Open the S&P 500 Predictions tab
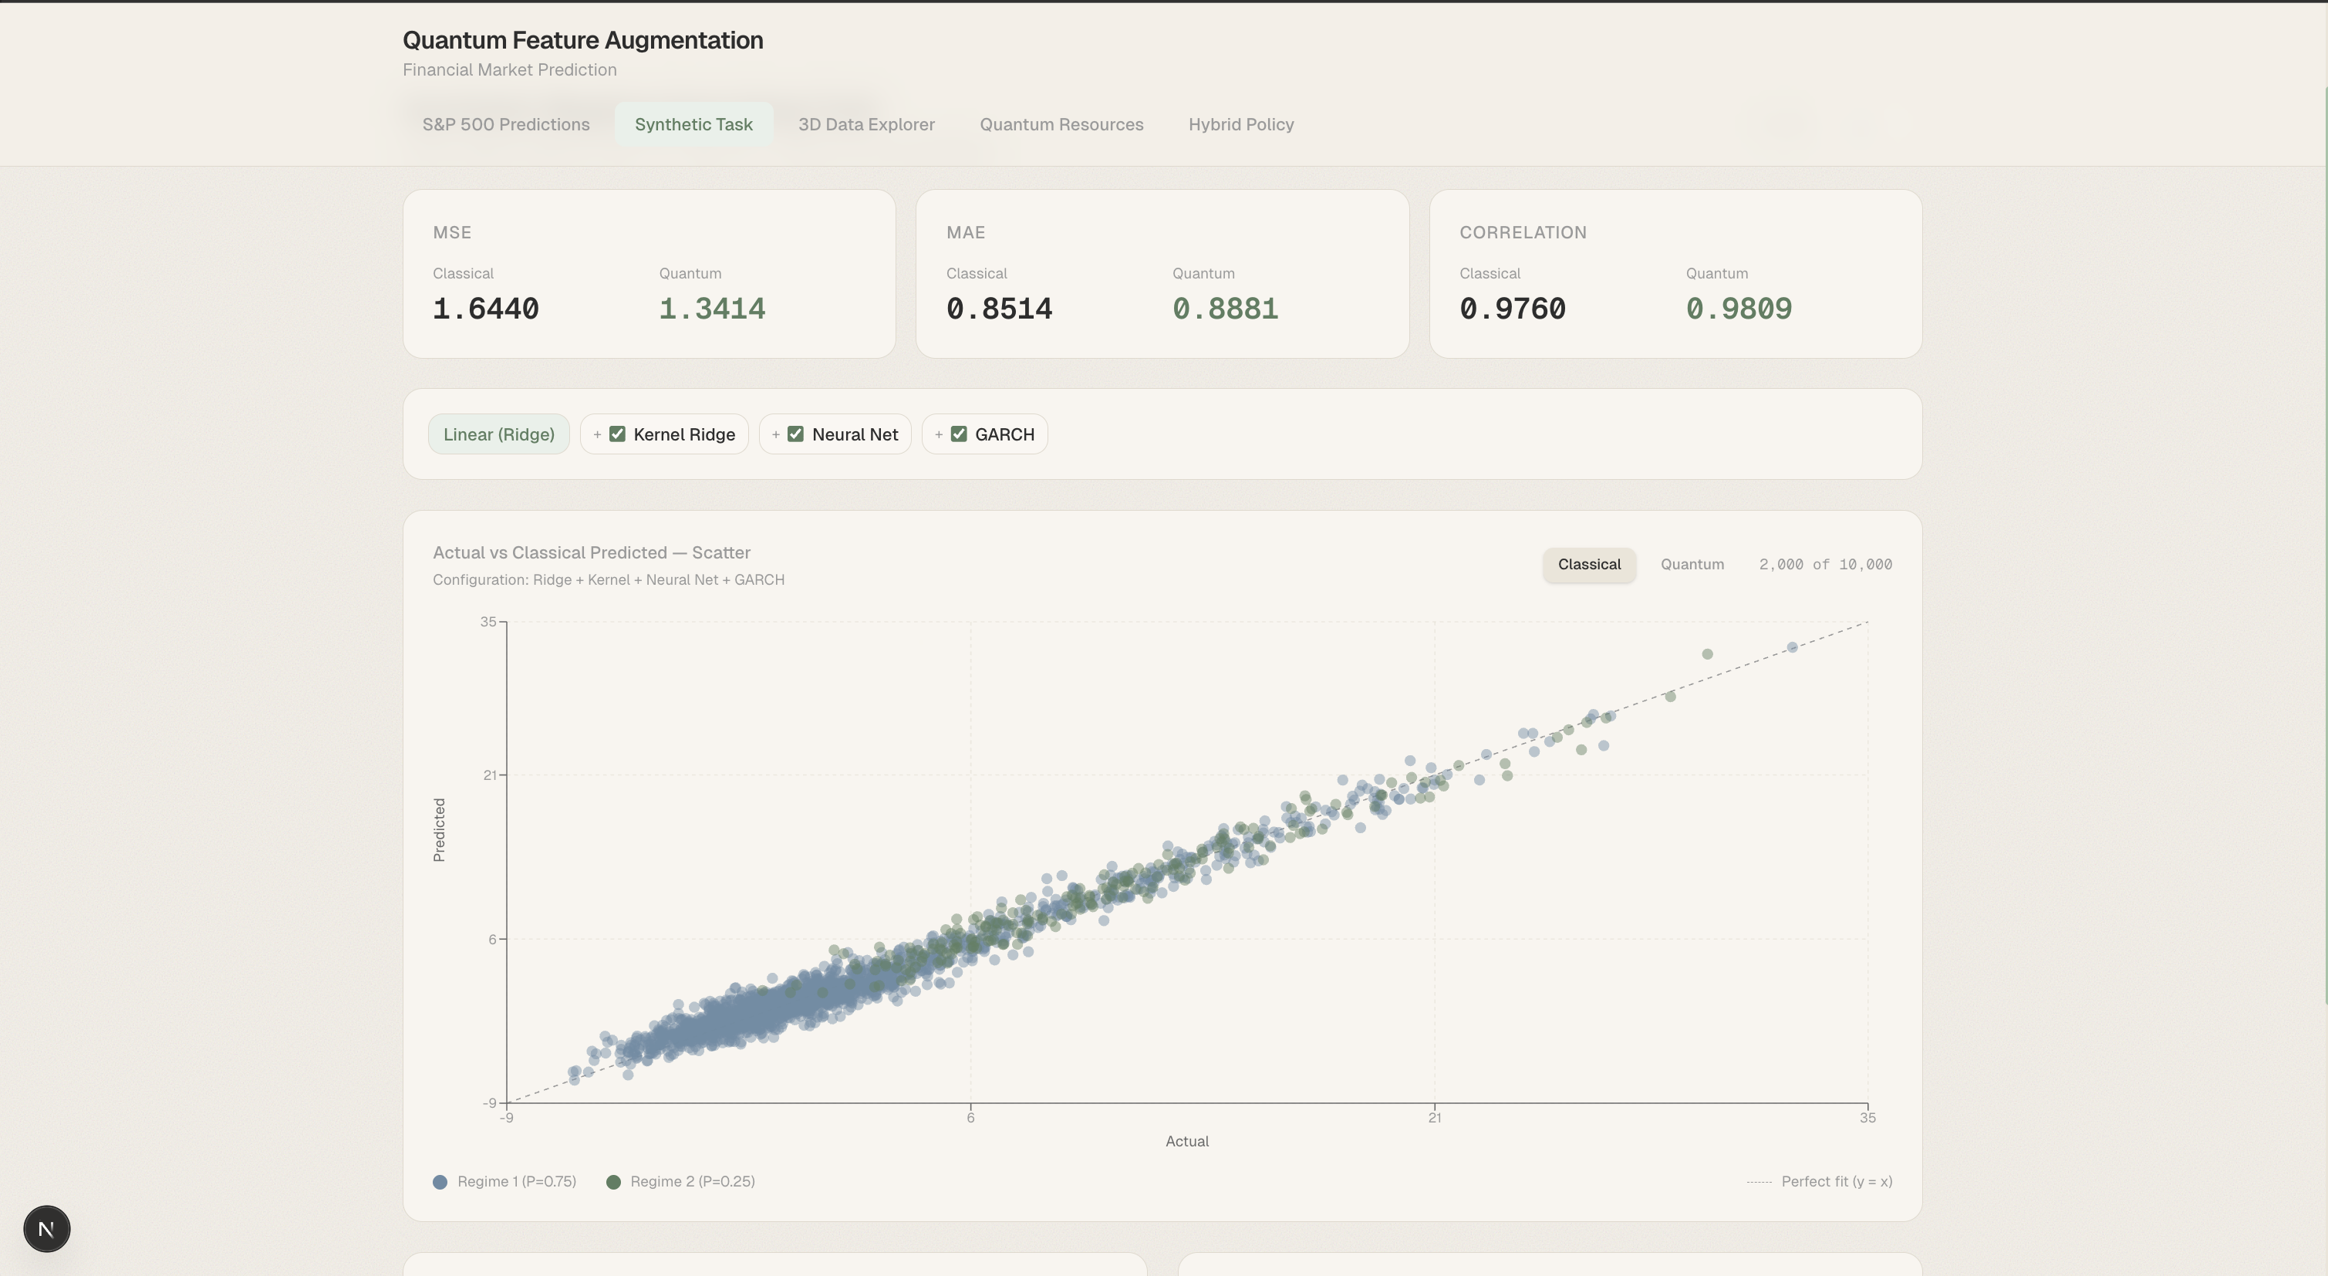 [x=506, y=125]
